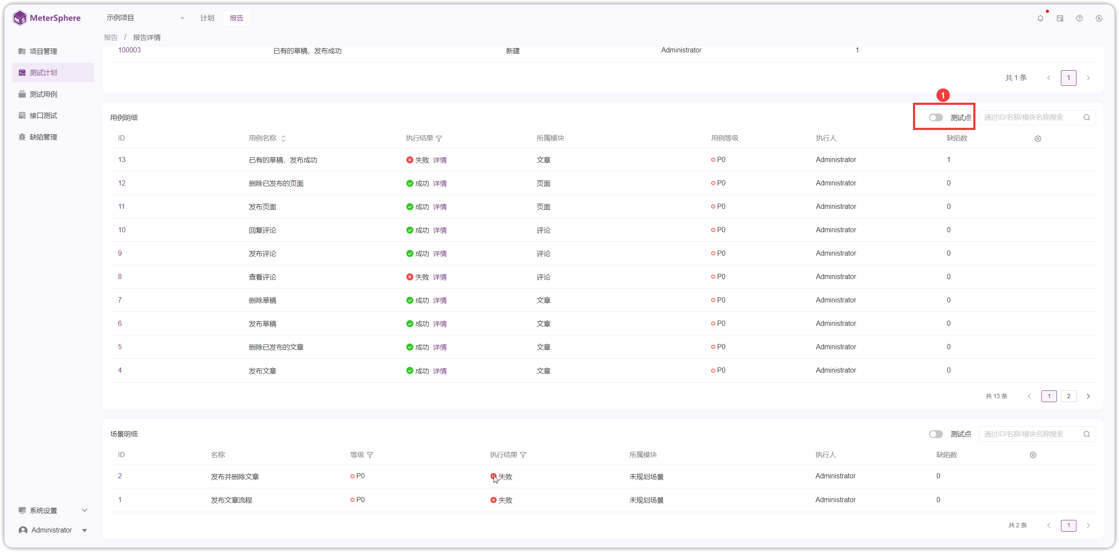Image resolution: width=1119 pixels, height=552 pixels.
Task: Toggle 测试点 switch in 用例明细 section
Action: (936, 117)
